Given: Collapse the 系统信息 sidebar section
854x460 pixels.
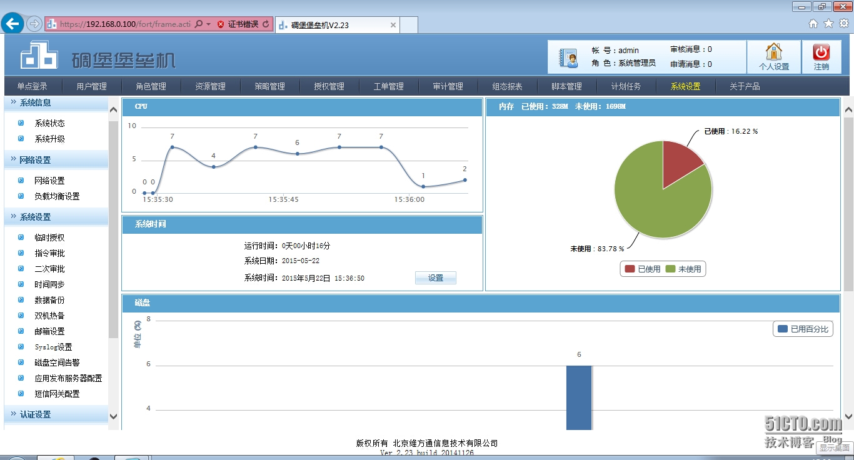Looking at the screenshot, I should [56, 102].
